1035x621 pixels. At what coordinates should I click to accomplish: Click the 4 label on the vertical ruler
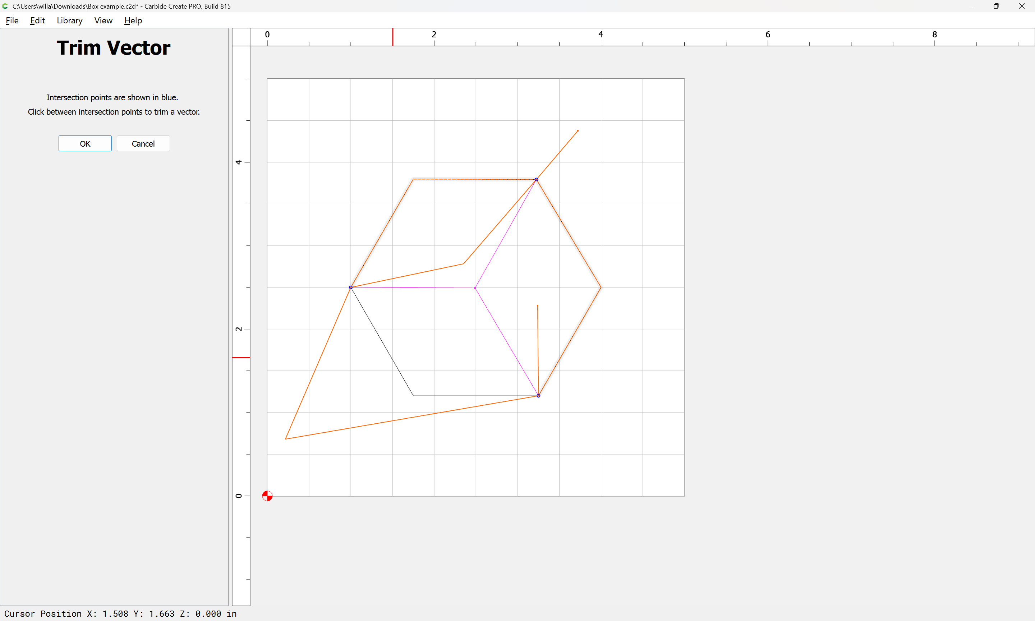pos(239,162)
